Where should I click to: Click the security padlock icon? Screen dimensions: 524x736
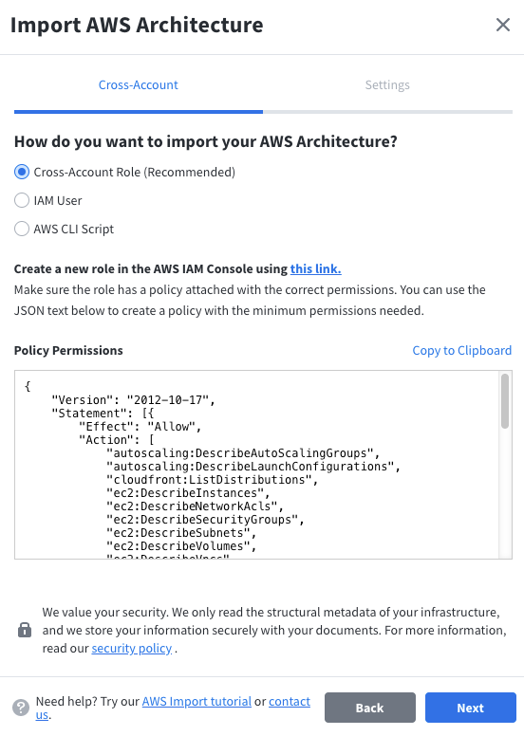(25, 630)
